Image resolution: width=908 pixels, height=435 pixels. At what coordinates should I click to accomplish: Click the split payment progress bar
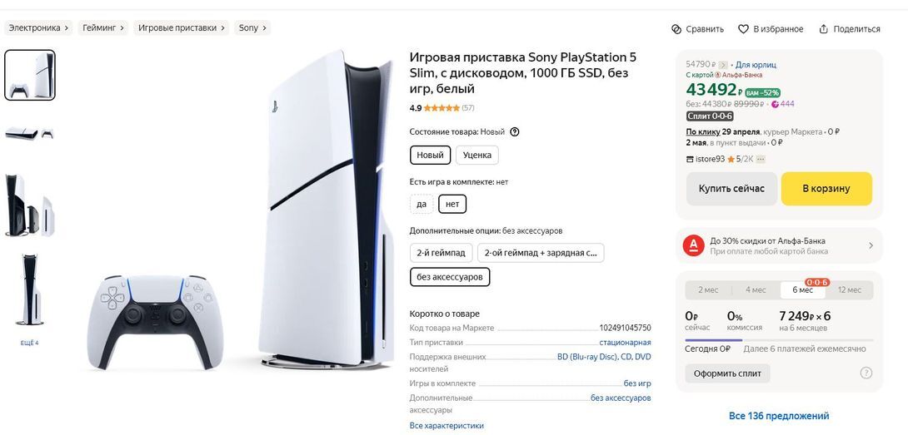point(779,340)
